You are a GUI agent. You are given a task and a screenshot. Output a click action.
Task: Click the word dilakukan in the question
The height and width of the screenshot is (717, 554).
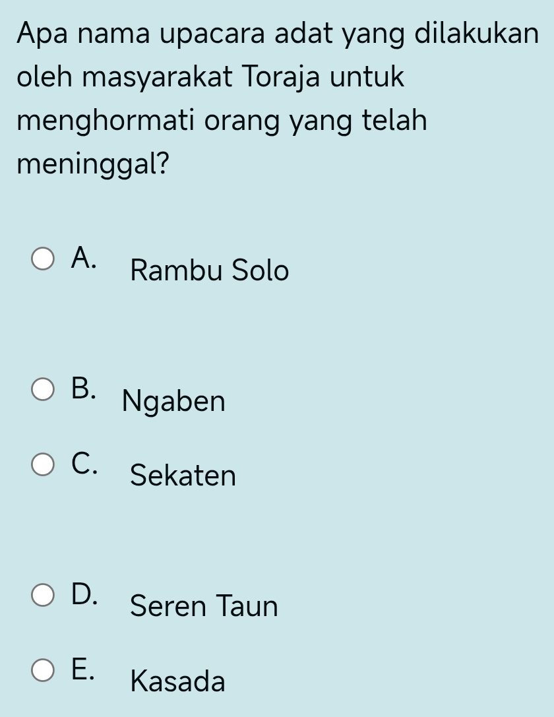tap(477, 33)
